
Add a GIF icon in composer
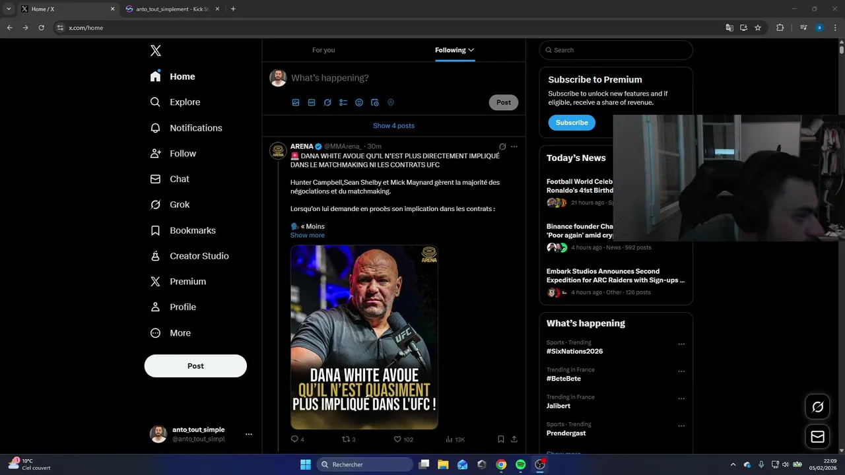coord(312,102)
